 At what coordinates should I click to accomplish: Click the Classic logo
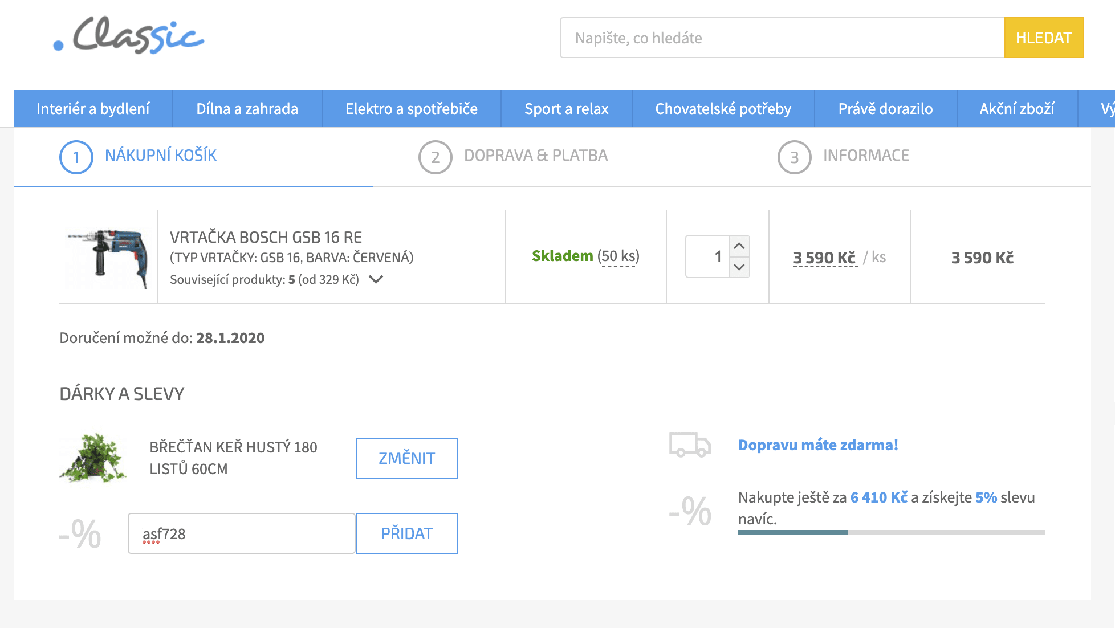point(129,36)
